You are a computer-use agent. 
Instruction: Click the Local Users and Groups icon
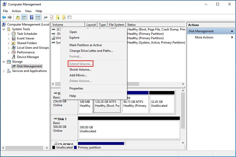(x=14, y=48)
